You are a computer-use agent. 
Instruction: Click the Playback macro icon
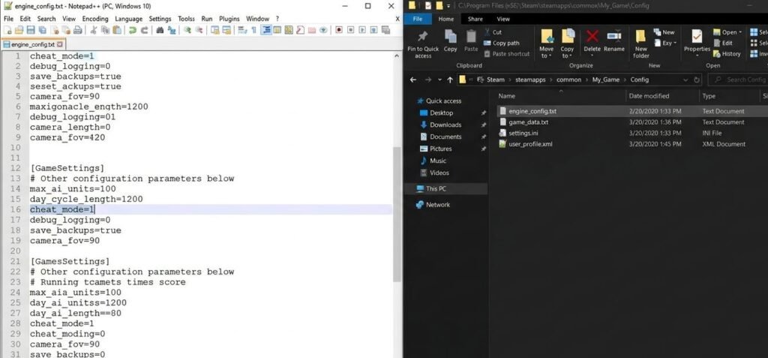[362, 30]
